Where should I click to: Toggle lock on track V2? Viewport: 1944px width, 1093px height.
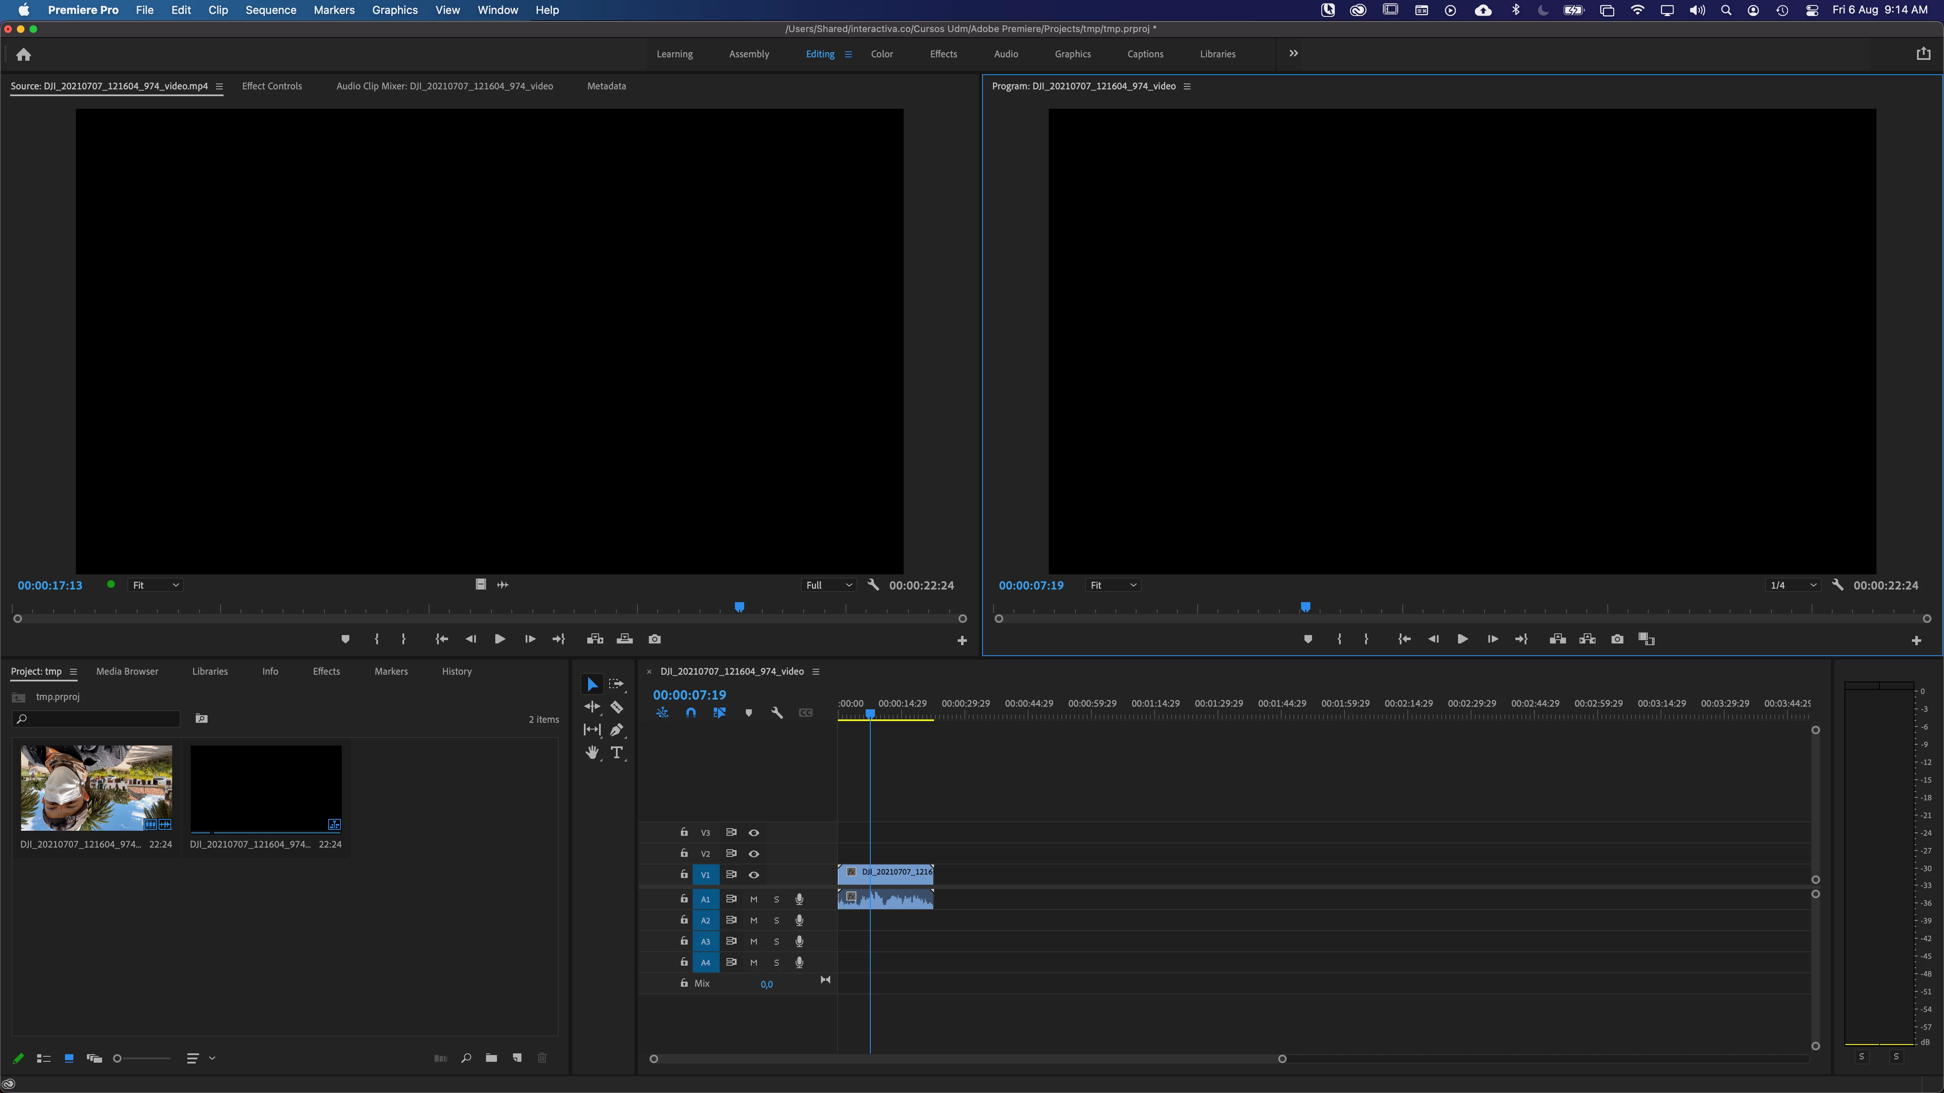pyautogui.click(x=684, y=853)
